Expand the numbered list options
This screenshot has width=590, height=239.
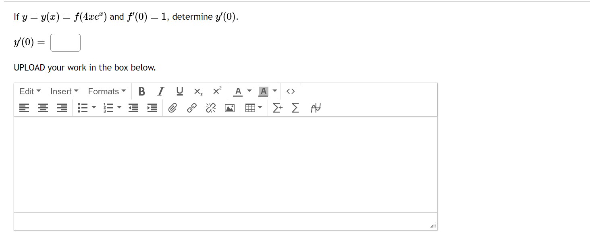pyautogui.click(x=118, y=108)
